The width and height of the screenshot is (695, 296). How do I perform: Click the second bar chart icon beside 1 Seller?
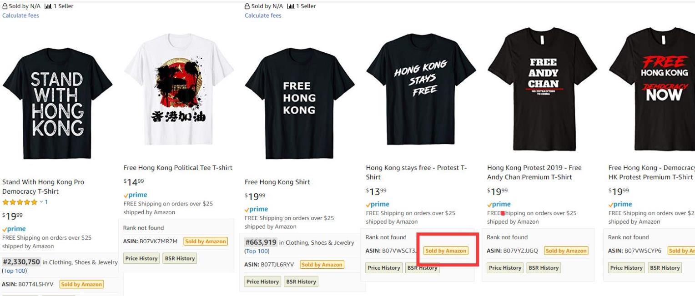click(290, 6)
